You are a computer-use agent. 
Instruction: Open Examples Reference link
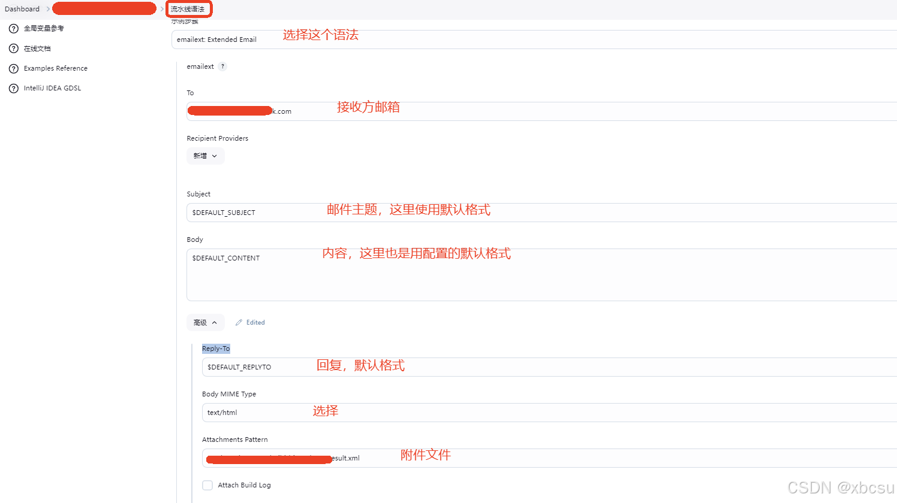pos(56,68)
